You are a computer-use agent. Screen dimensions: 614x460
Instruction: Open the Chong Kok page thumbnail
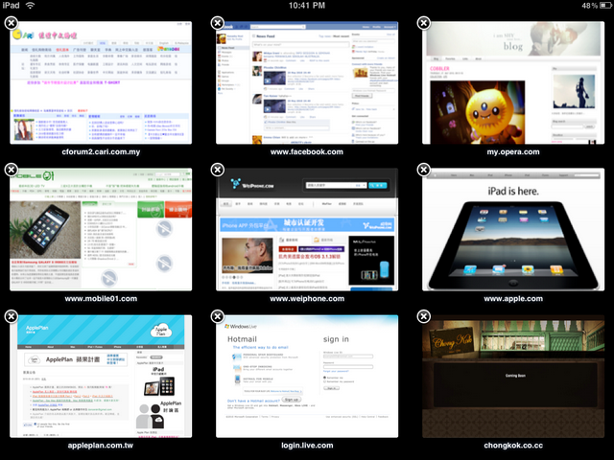513,376
